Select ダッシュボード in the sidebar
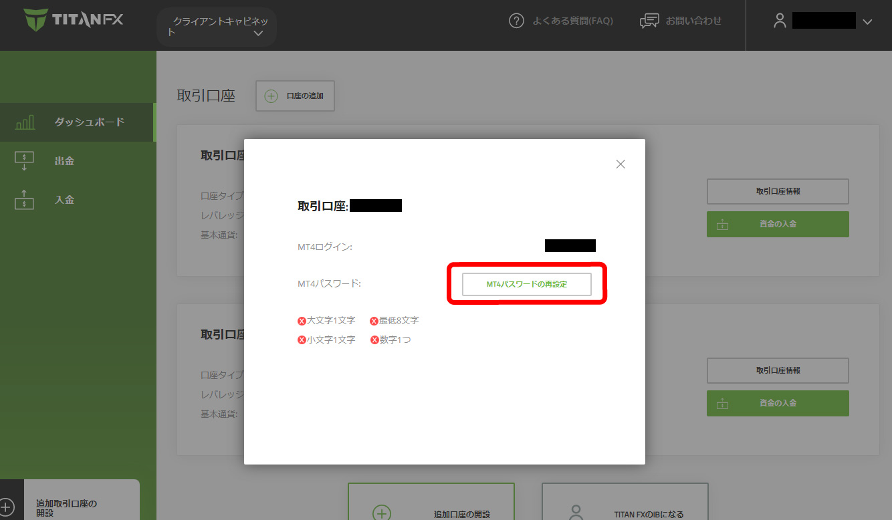The image size is (892, 520). point(77,122)
